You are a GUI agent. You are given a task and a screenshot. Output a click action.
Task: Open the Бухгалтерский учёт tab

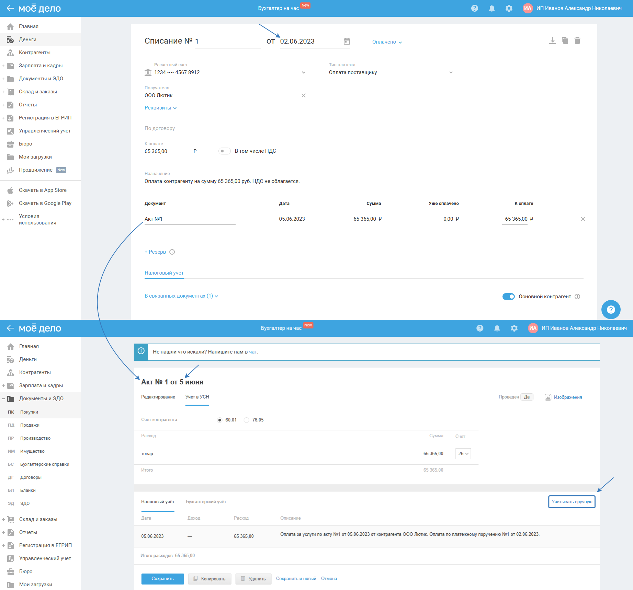point(206,502)
